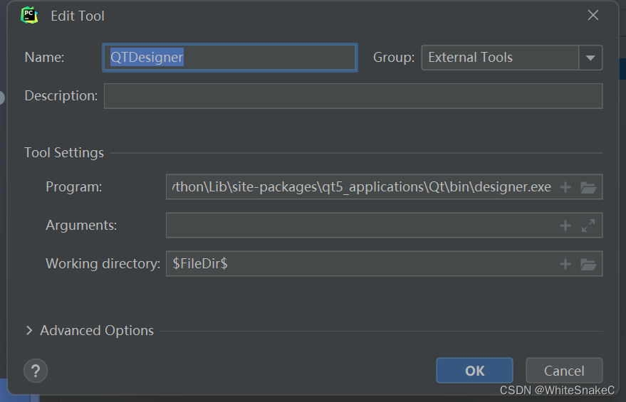Click into the empty Arguments field
The image size is (626, 402).
(361, 226)
